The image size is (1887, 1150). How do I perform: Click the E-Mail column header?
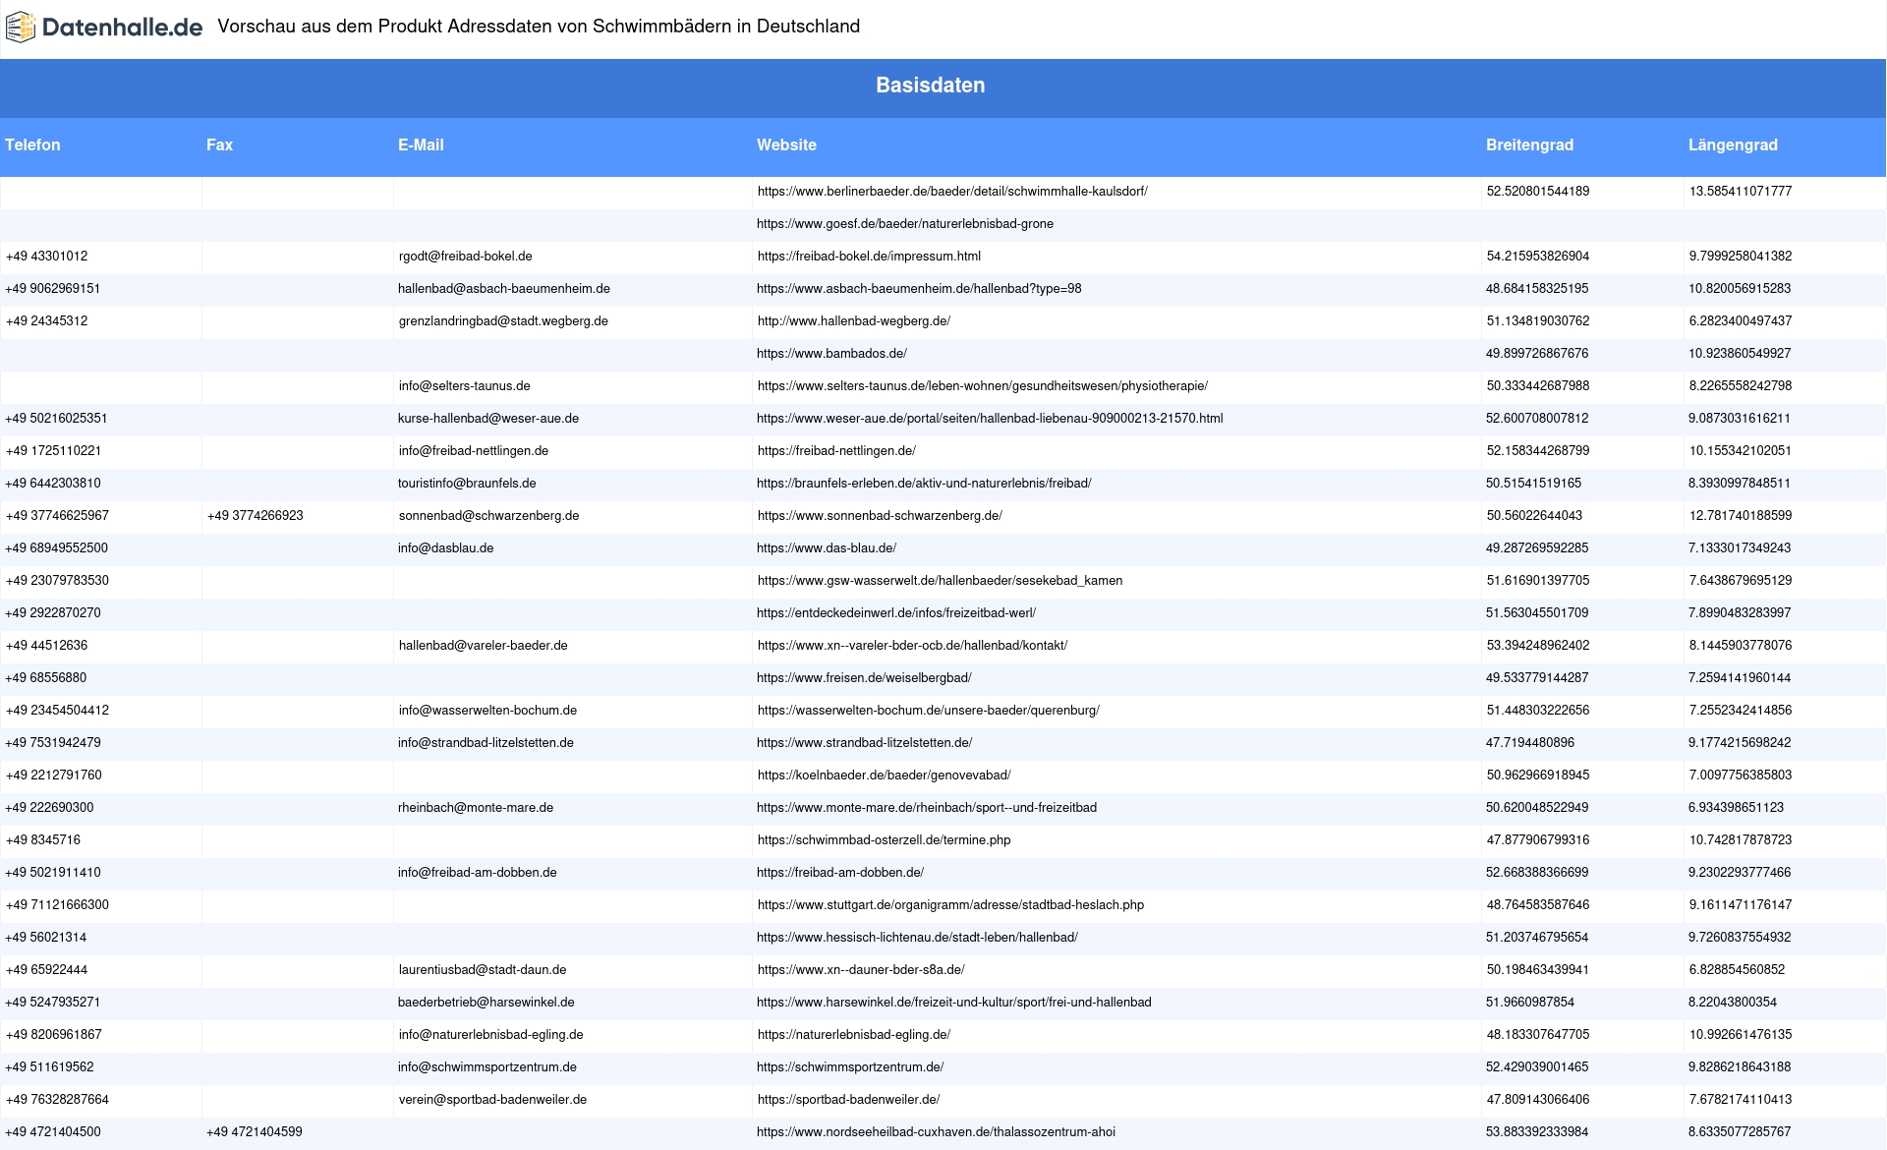421,145
